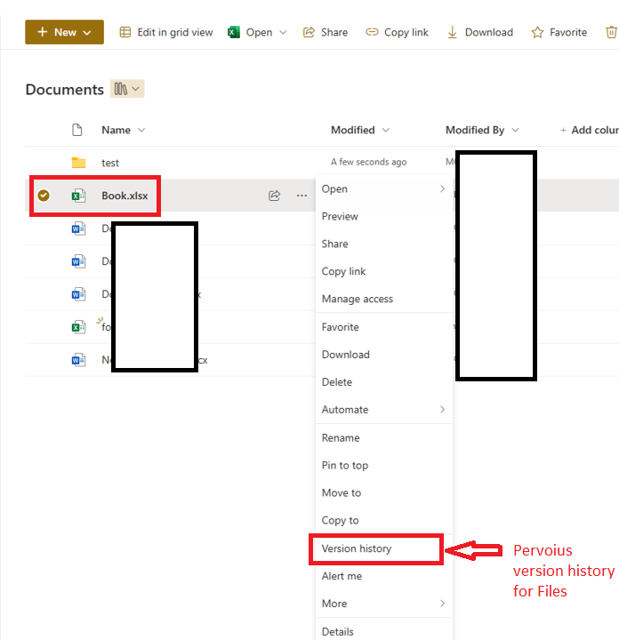Open the Modified By column dropdown

[482, 130]
